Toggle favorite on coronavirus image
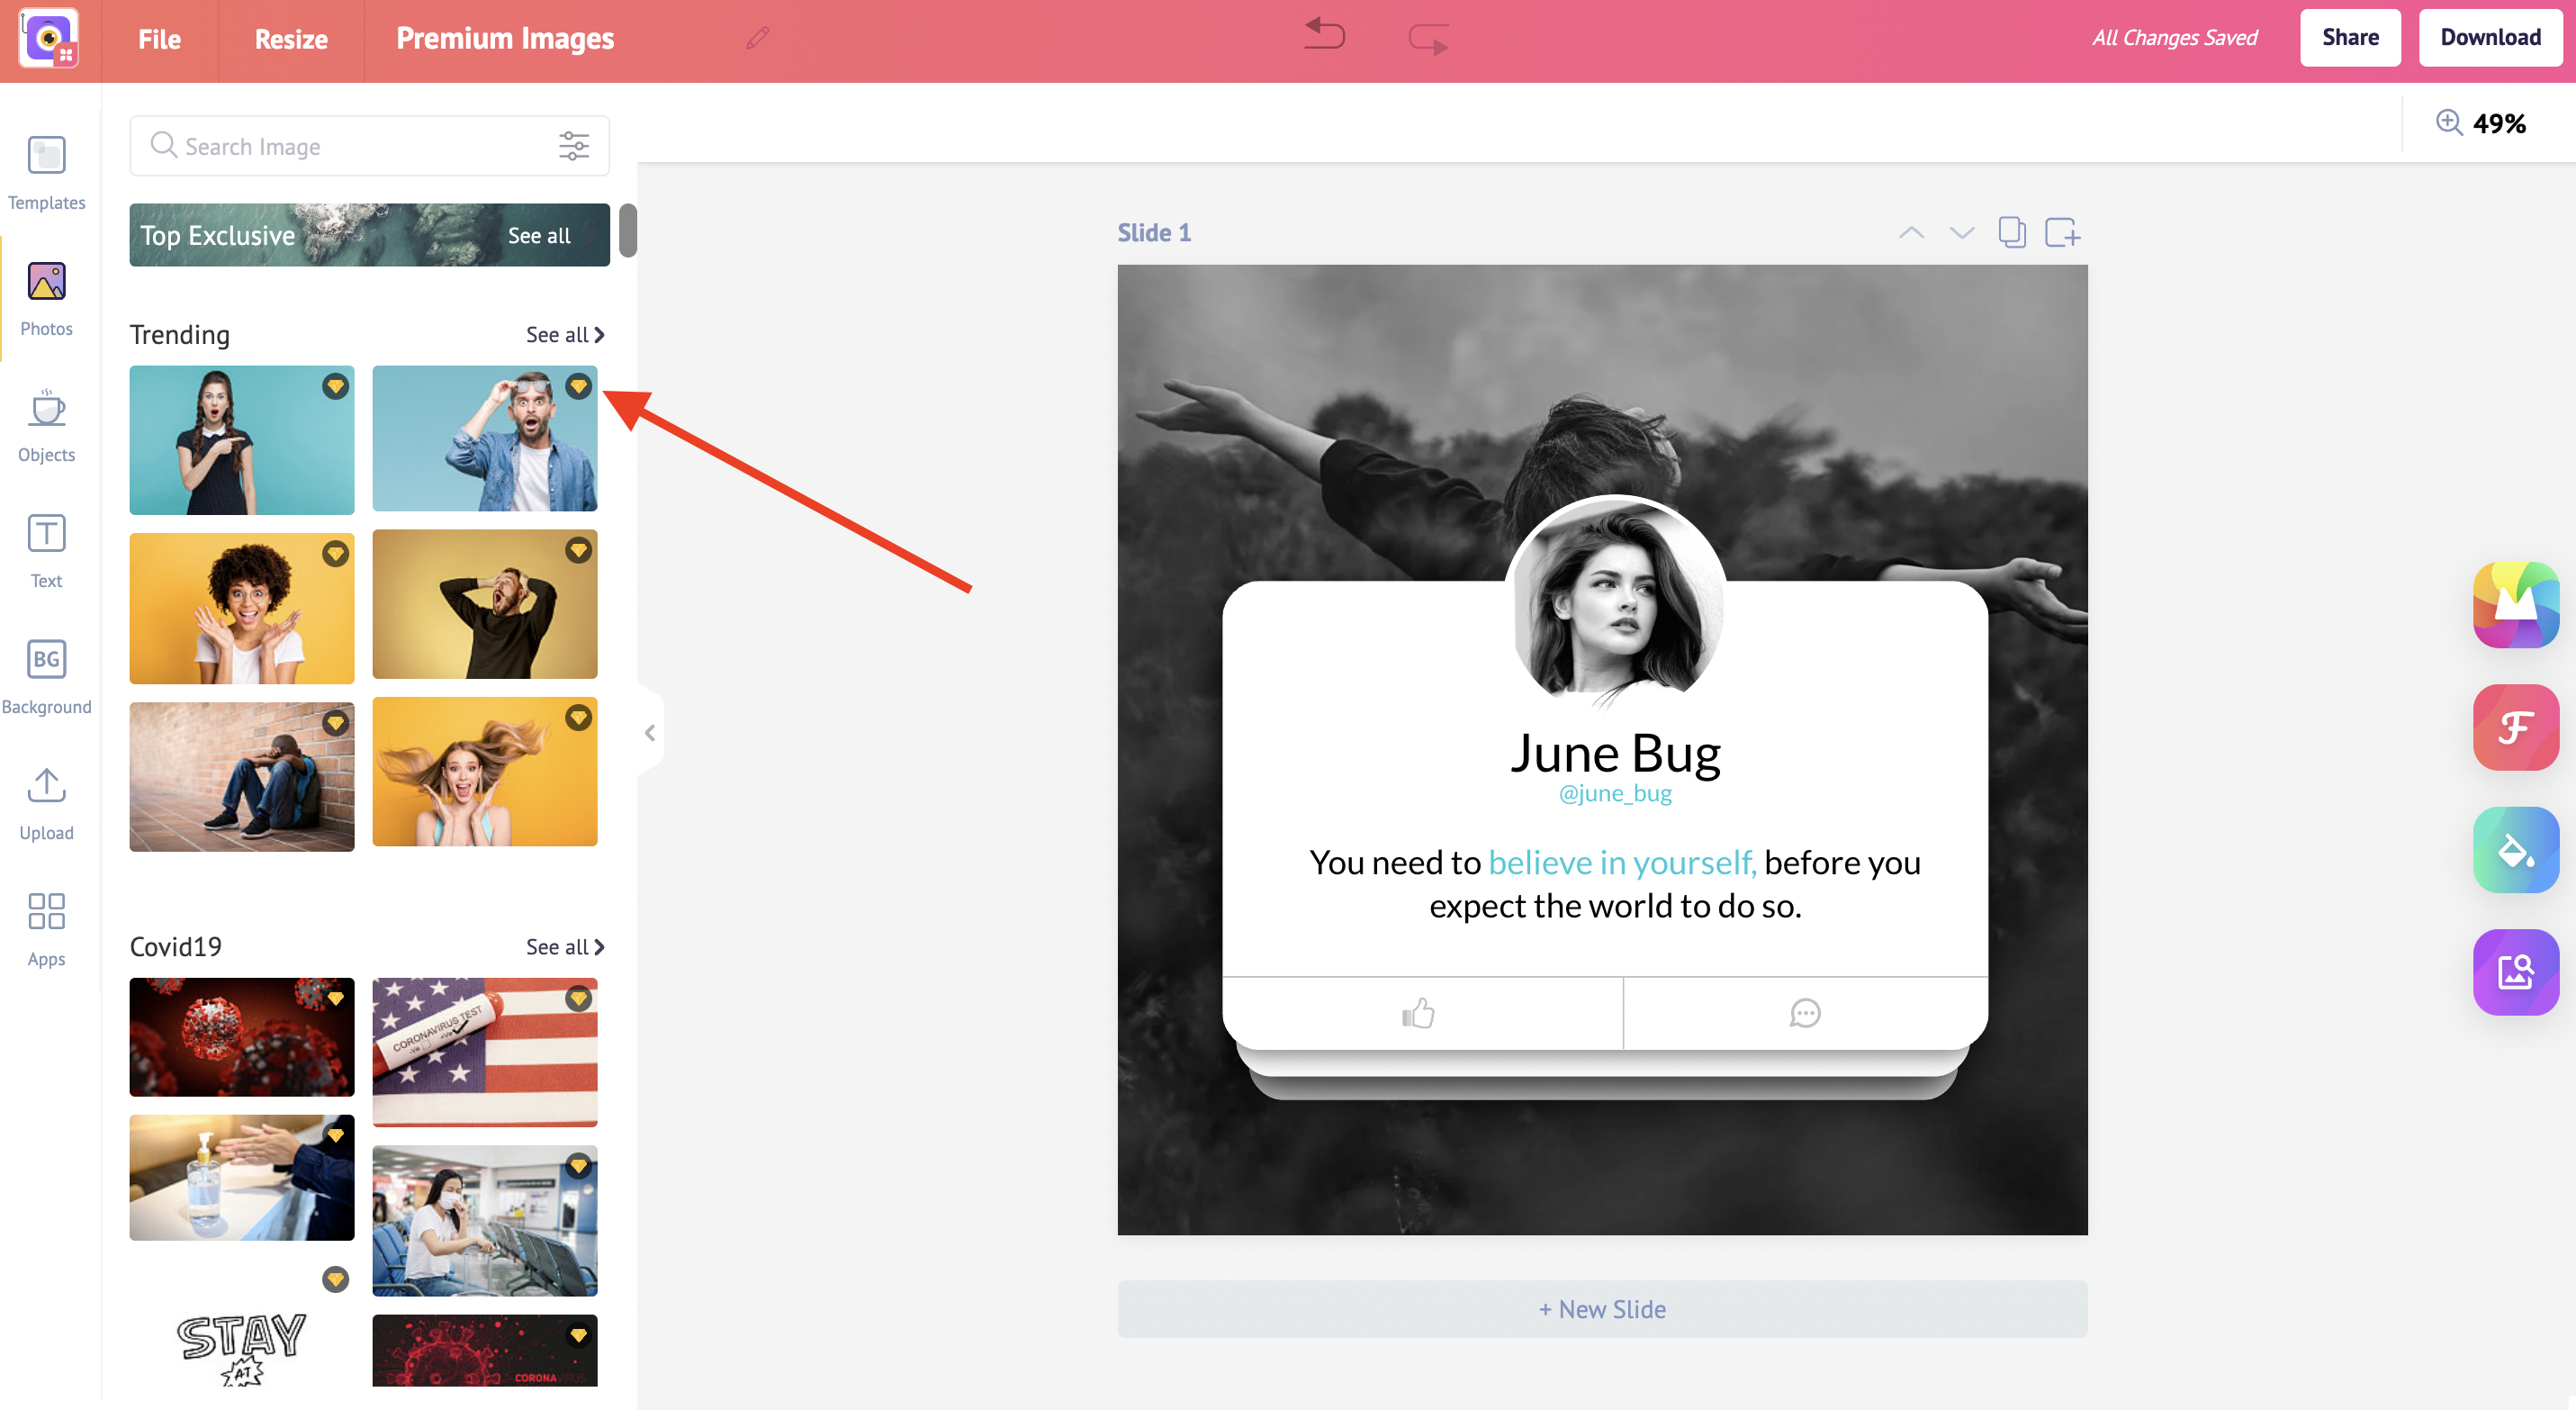The image size is (2576, 1410). click(335, 999)
